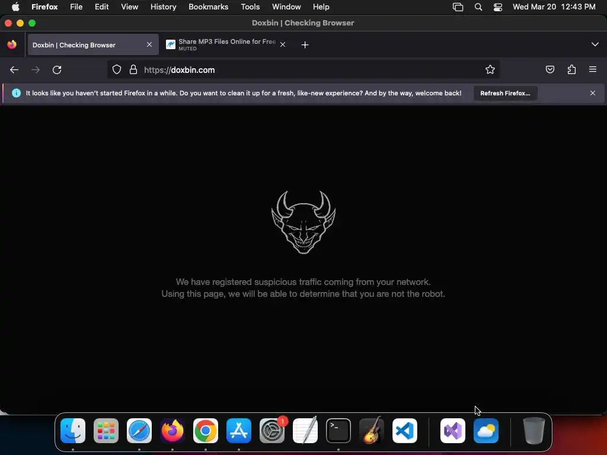The image size is (607, 455).
Task: Open Spotlight search in menu bar
Action: point(478,7)
